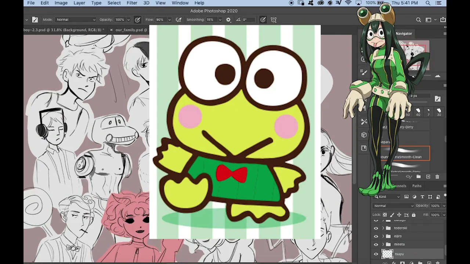This screenshot has height=264, width=470.
Task: Enable airbrush-style build-up icon
Action: tap(178, 20)
